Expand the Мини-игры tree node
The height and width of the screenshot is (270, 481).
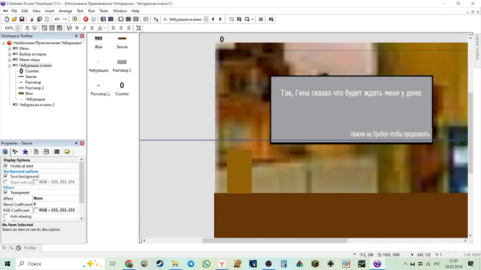coord(10,60)
